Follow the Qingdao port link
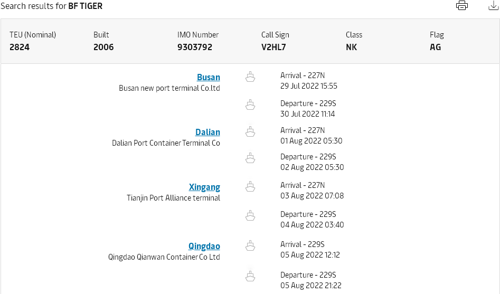The width and height of the screenshot is (500, 294). [204, 246]
